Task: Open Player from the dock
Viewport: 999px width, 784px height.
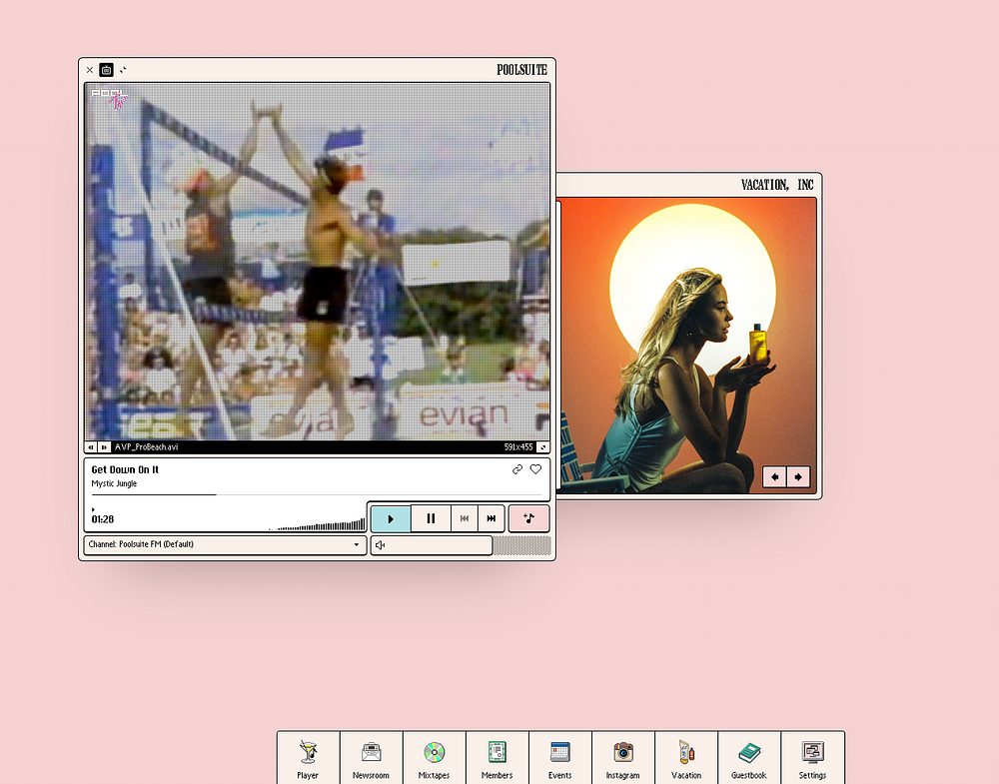Action: (308, 758)
